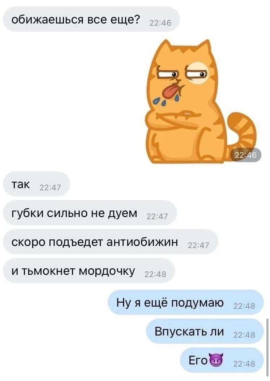Click the 22:47 timestamp on 'скоро подъедет антиобижин'
This screenshot has width=270, height=381.
coord(198,246)
